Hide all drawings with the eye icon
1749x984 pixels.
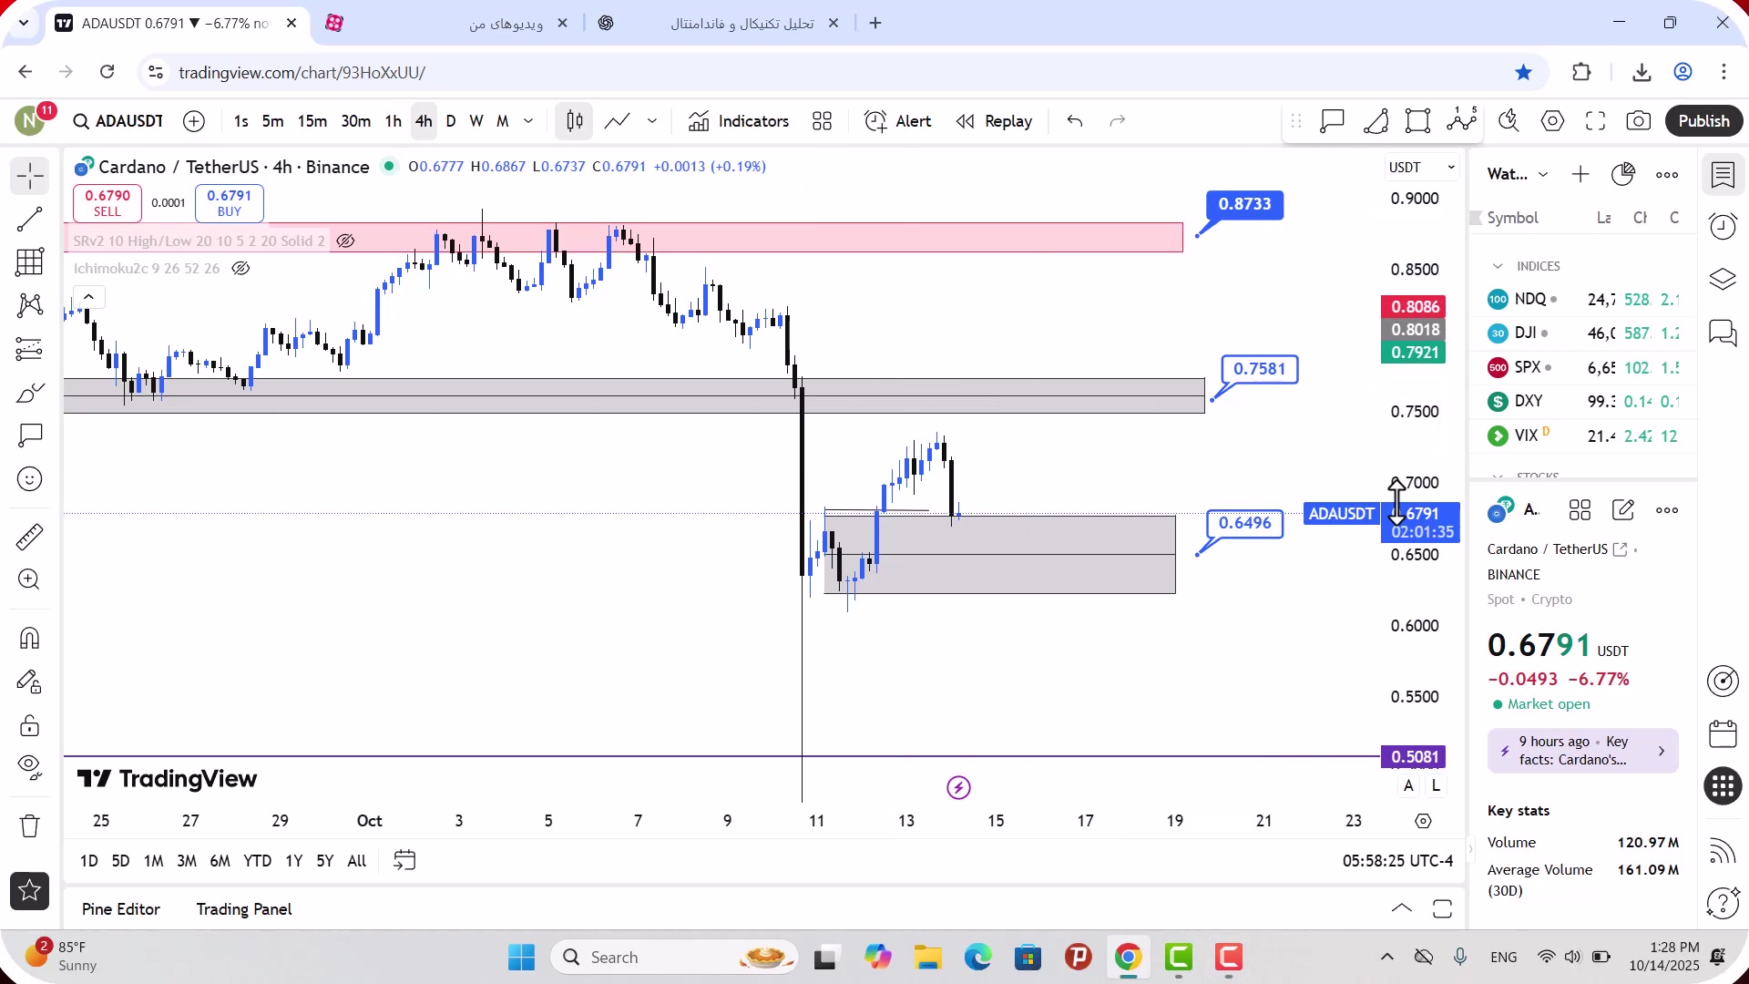[30, 767]
